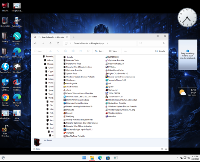Open the View dropdown

[114, 51]
